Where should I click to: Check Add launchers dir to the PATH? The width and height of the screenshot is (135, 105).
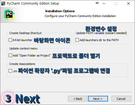tap(77, 40)
